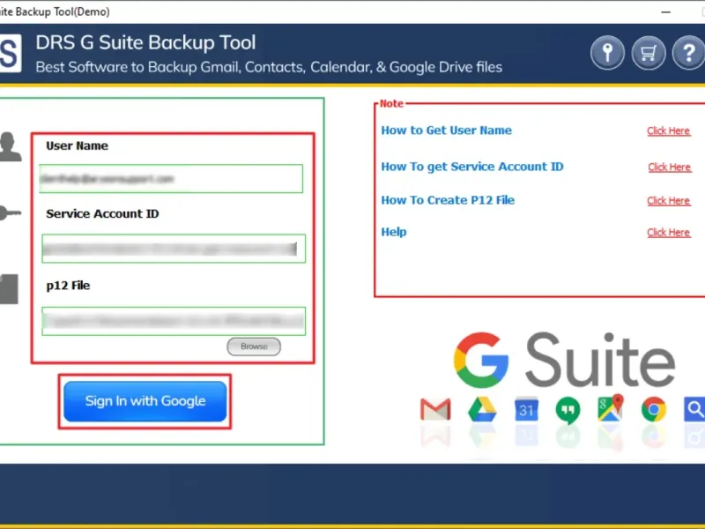Click the Google Hangouts icon
Viewport: 705px width, 529px height.
[x=568, y=410]
